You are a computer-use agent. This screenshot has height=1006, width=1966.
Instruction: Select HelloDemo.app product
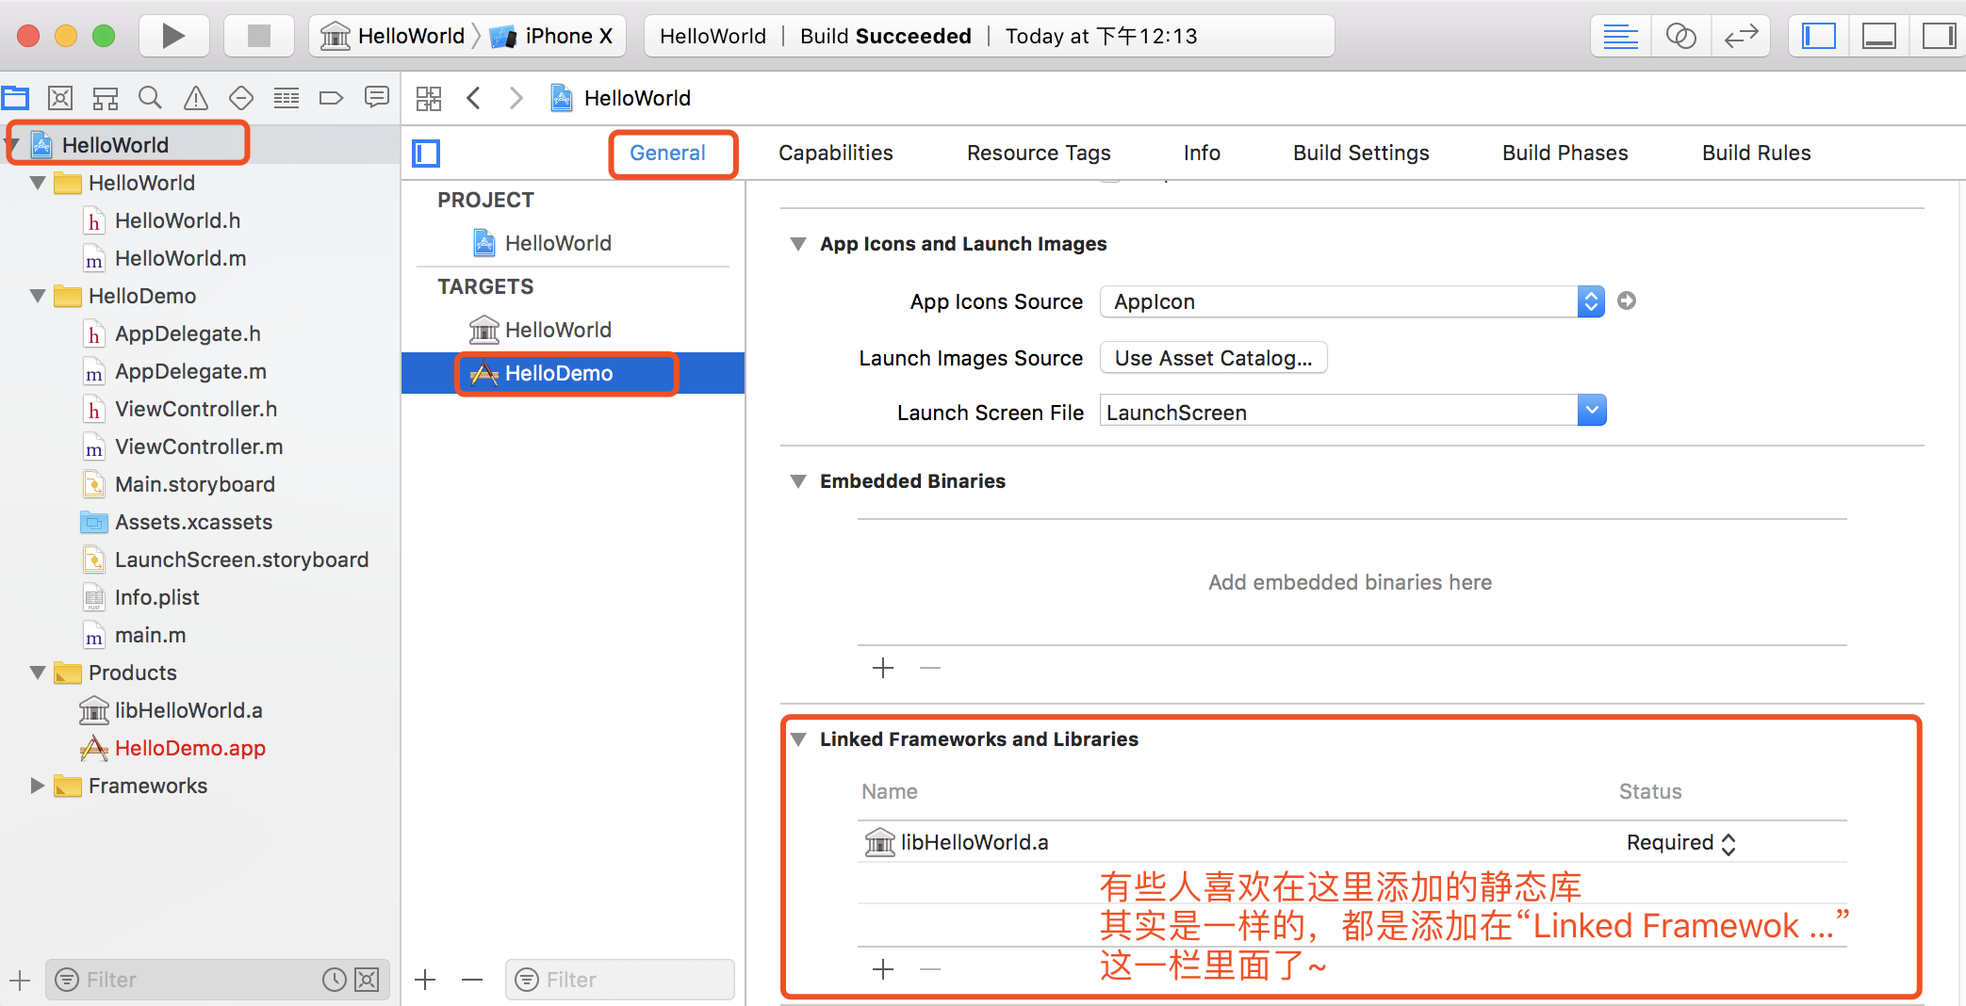tap(190, 748)
